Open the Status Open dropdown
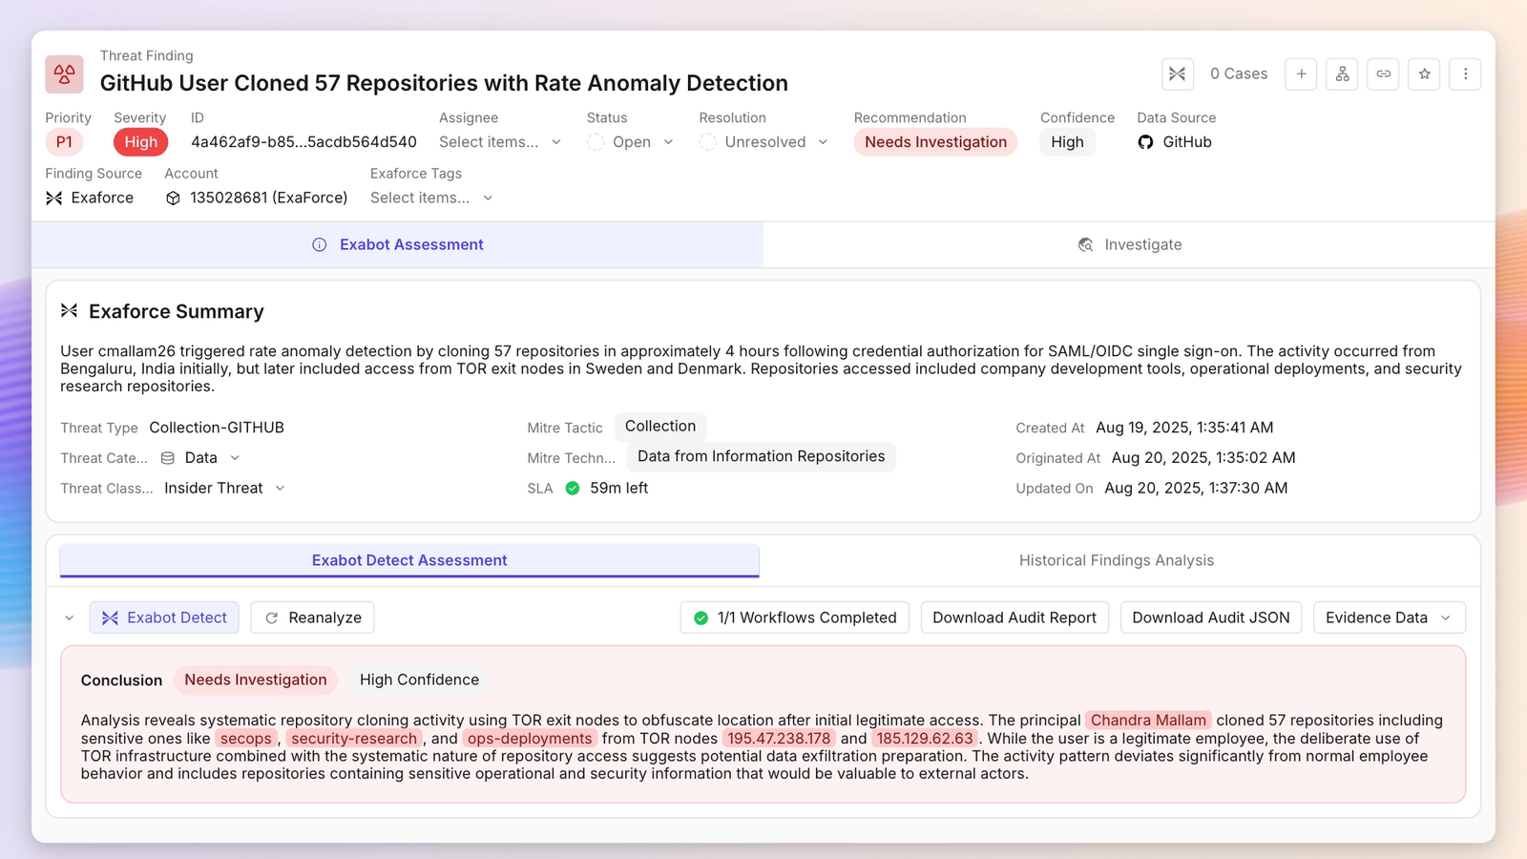Image resolution: width=1527 pixels, height=859 pixels. [x=631, y=142]
